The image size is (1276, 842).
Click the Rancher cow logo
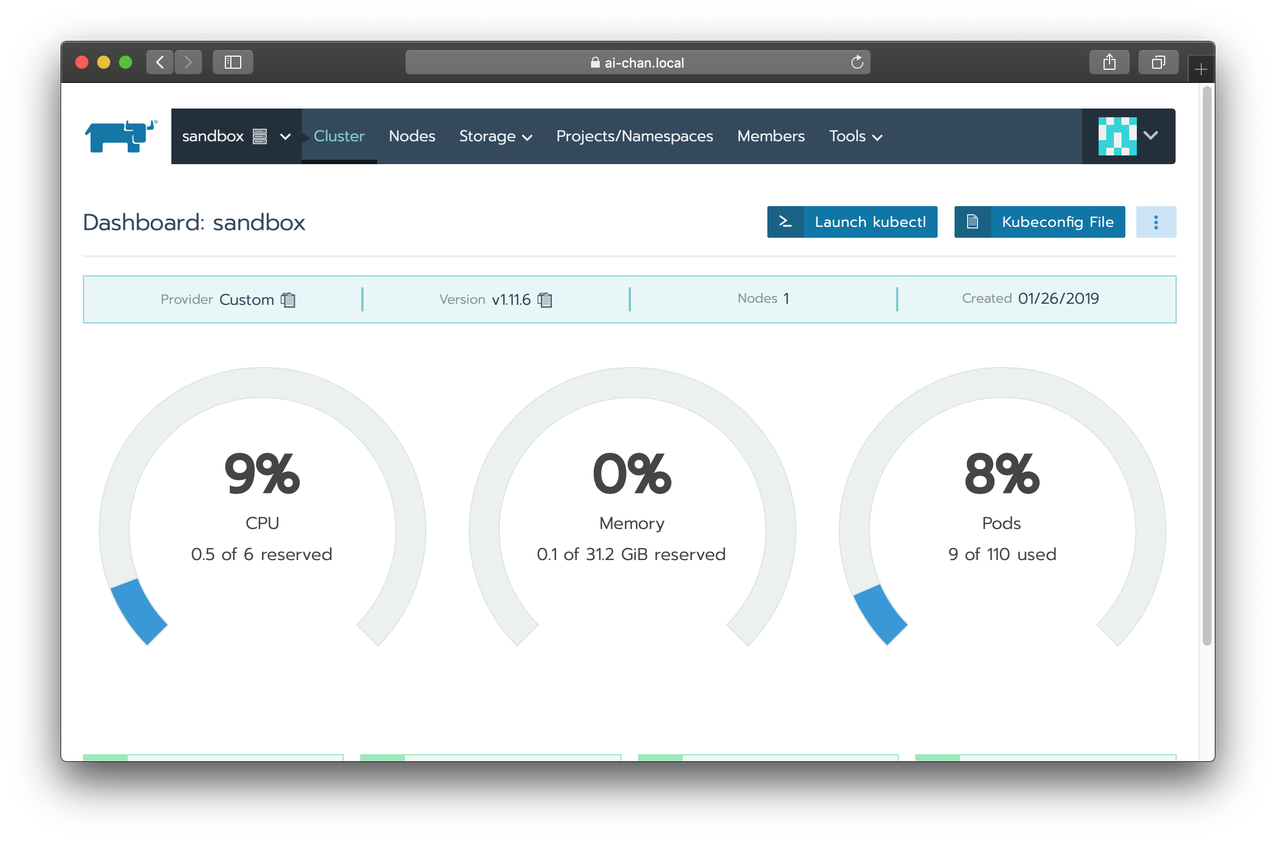coord(121,136)
